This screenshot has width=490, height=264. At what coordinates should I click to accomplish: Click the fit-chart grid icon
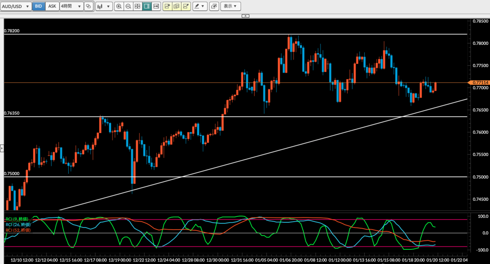(x=138, y=6)
